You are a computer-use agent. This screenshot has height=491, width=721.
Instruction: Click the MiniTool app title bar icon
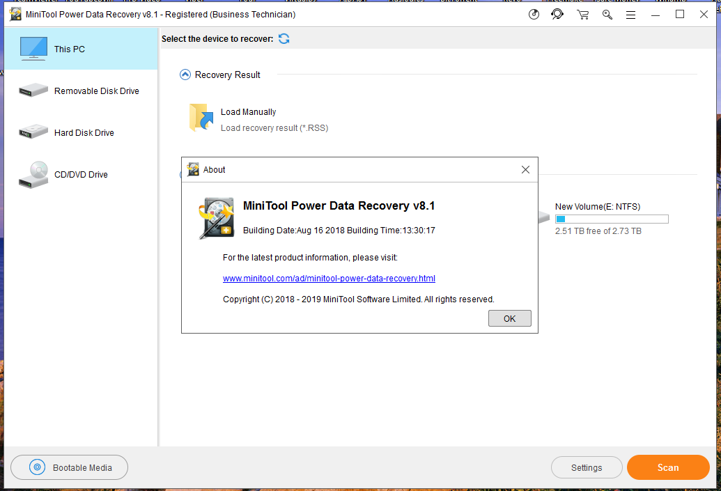[x=15, y=14]
